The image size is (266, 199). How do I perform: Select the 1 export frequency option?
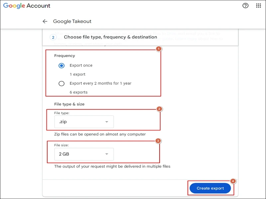[x=77, y=74]
